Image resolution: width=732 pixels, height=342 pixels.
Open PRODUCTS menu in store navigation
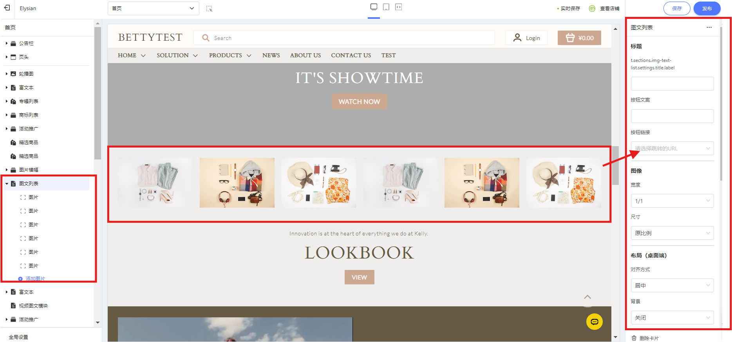pos(230,56)
